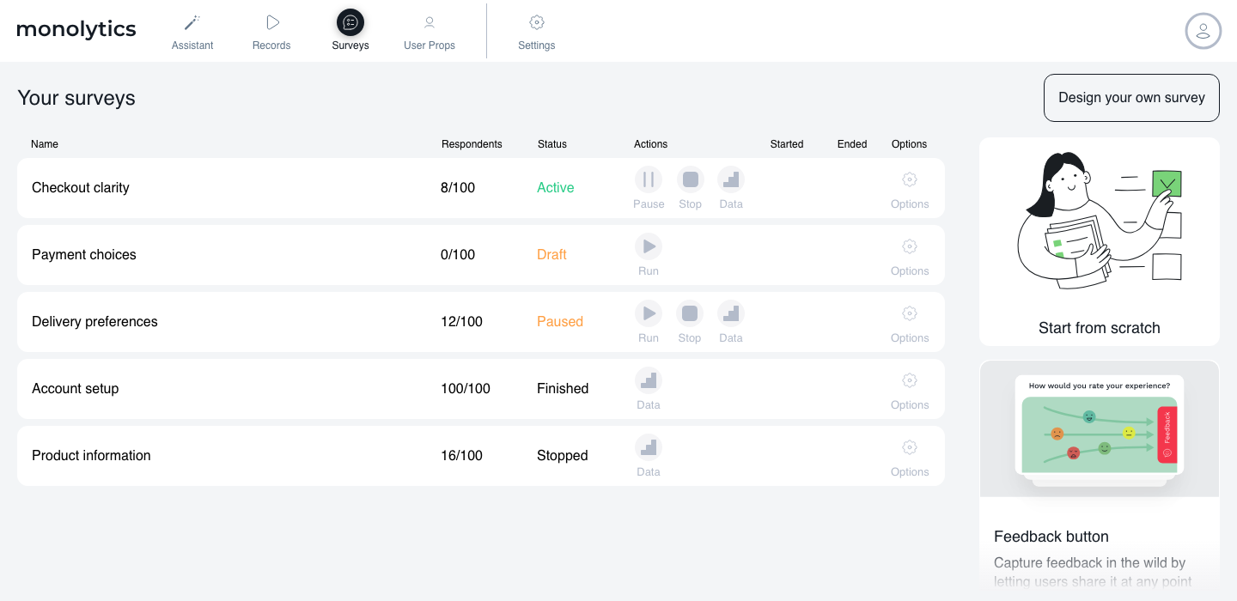
Task: Click the Status column header
Action: pos(552,144)
